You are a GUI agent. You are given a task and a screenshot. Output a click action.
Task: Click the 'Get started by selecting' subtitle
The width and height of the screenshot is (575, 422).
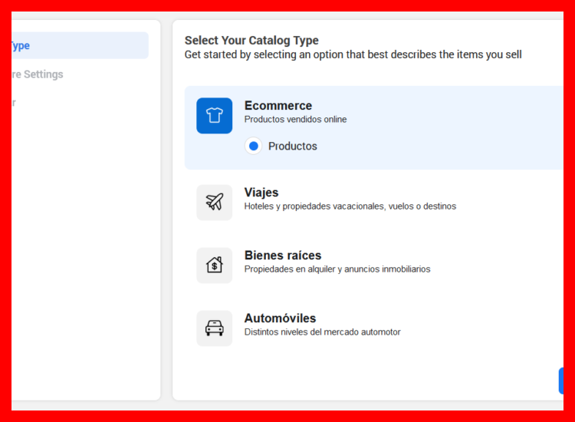pos(353,54)
